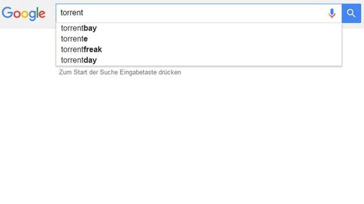Open the "torrentday" suggestion
This screenshot has height=204, width=364.
pos(79,60)
